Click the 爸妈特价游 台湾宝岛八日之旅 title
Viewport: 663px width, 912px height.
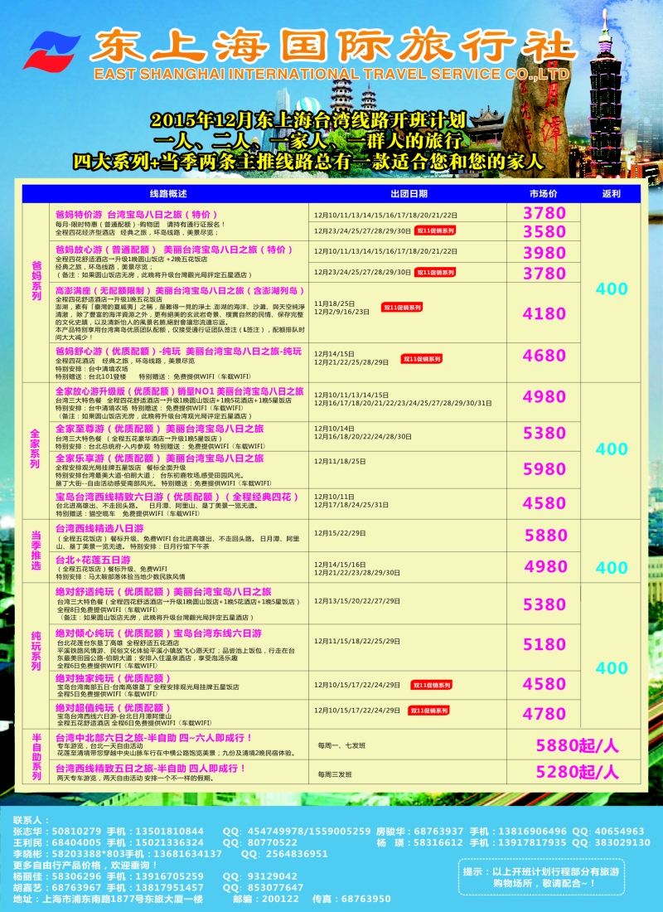tap(137, 215)
